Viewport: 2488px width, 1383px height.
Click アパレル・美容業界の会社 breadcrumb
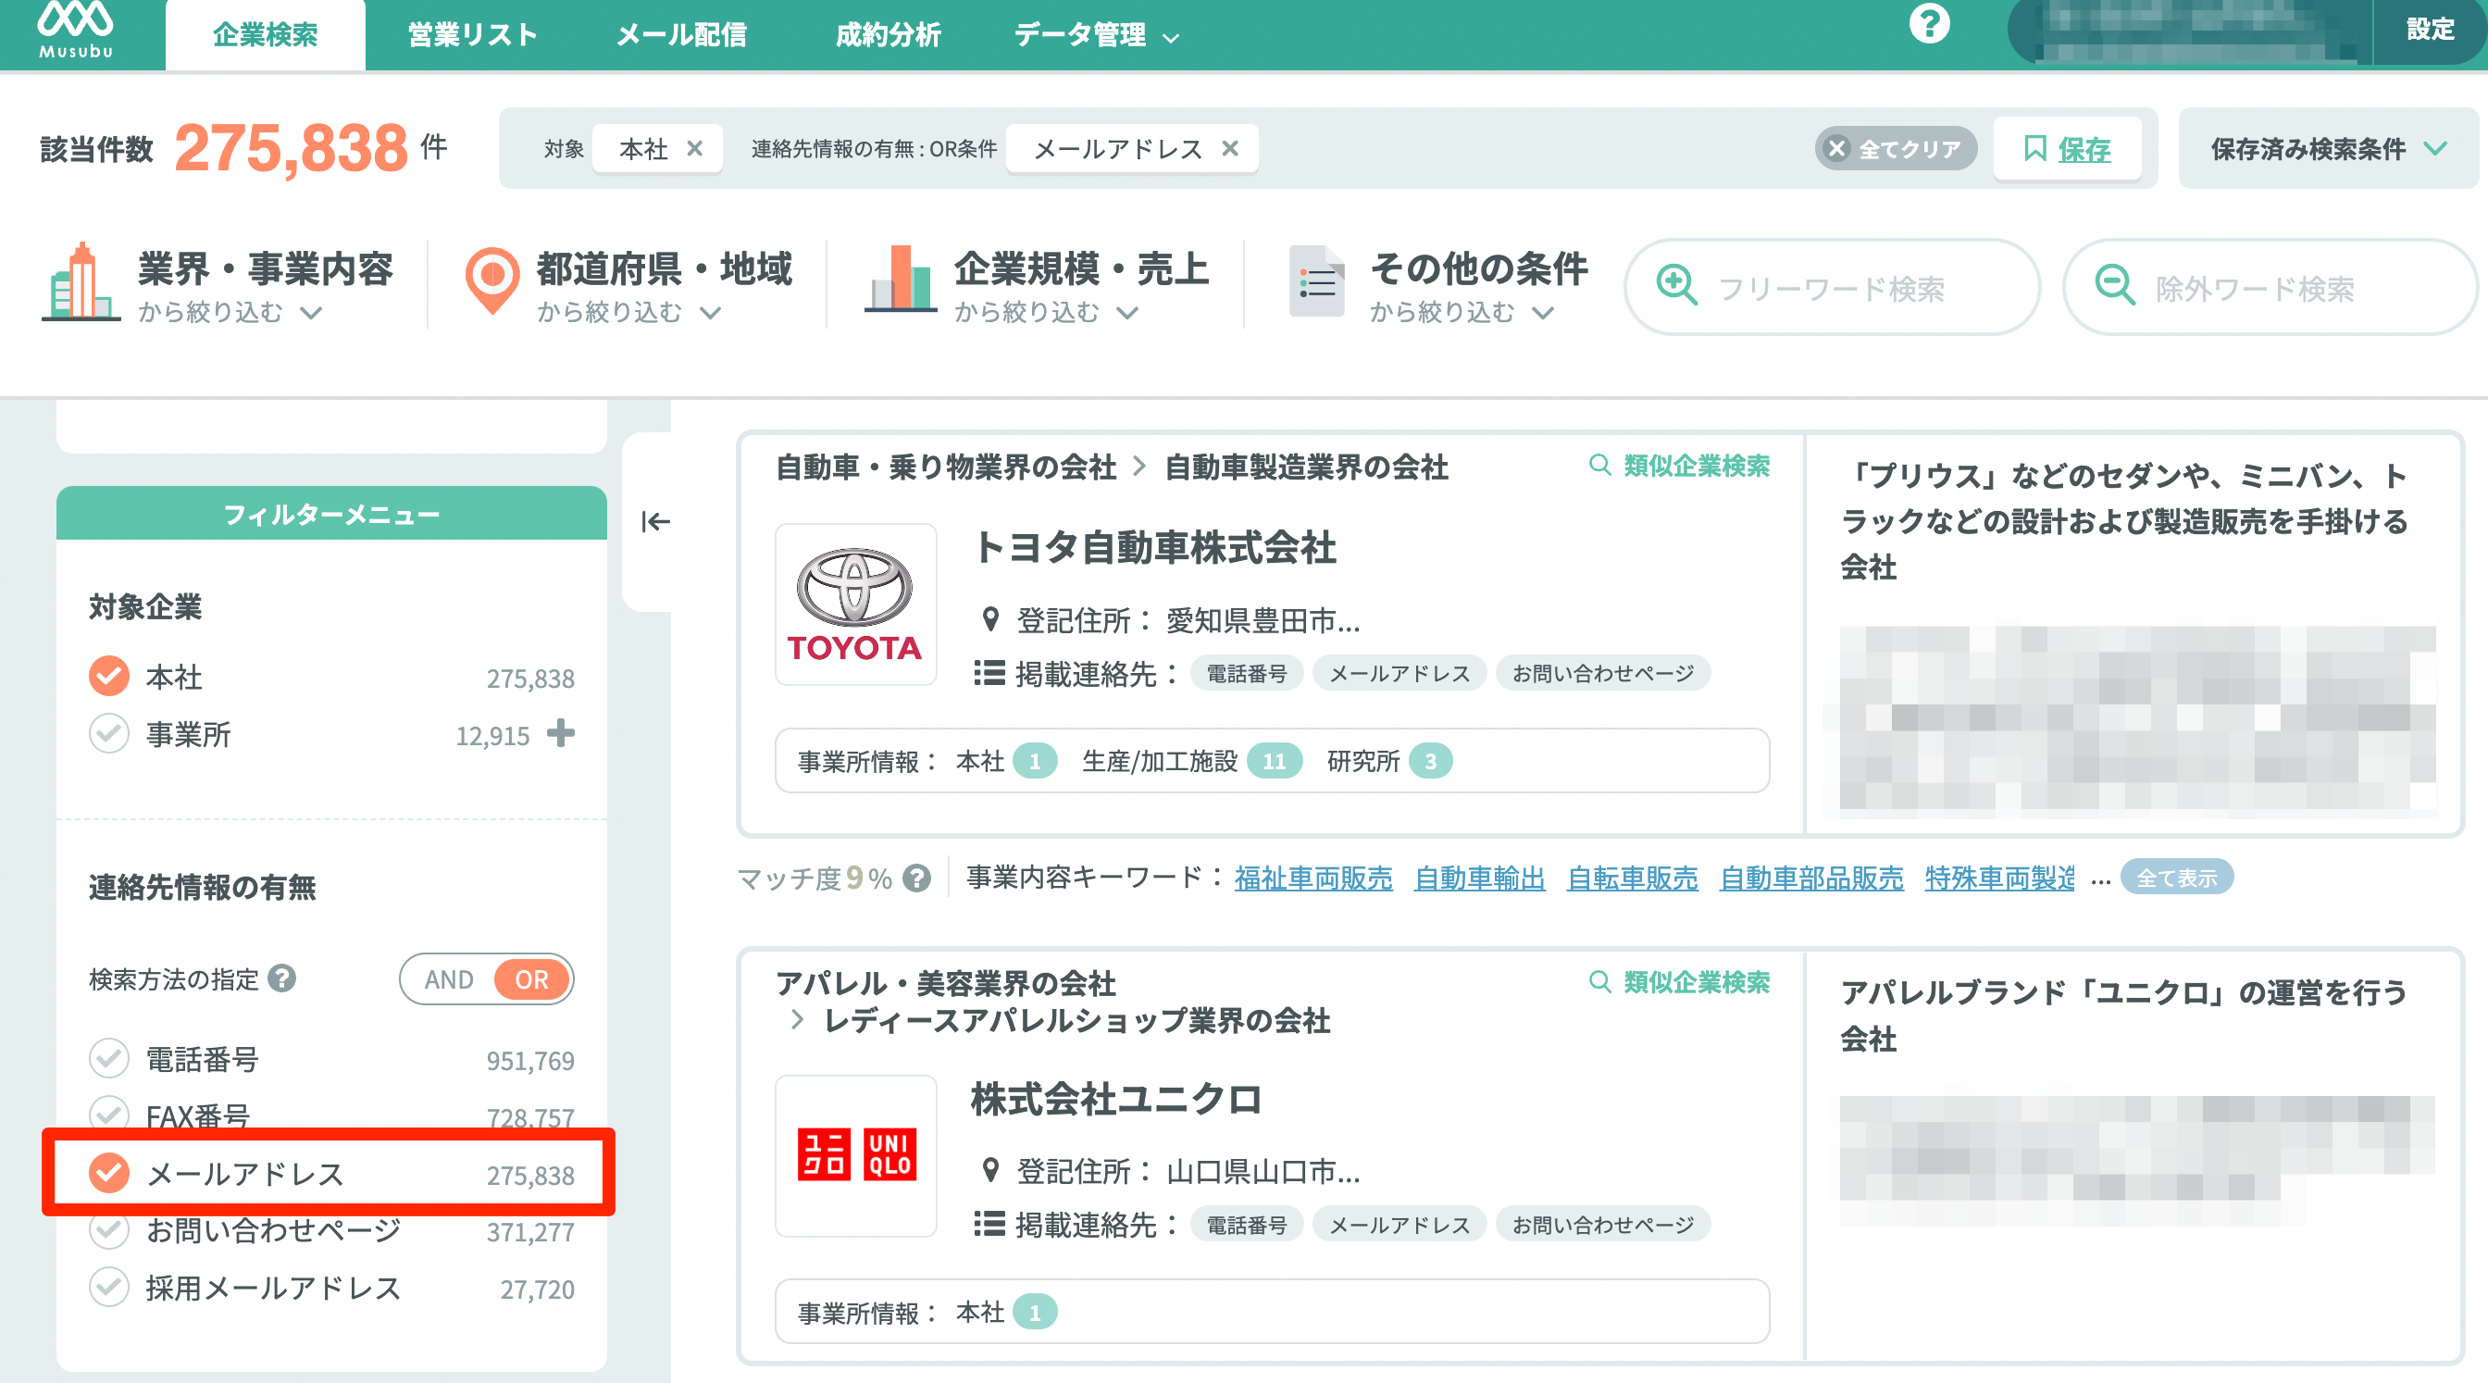tap(946, 983)
